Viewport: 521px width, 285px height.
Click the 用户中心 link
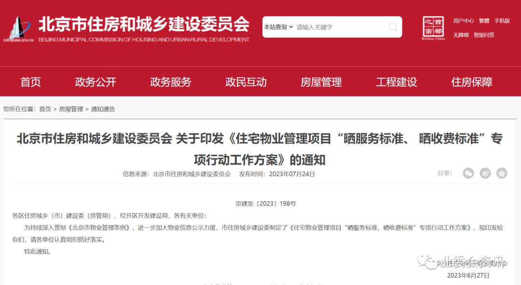464,21
